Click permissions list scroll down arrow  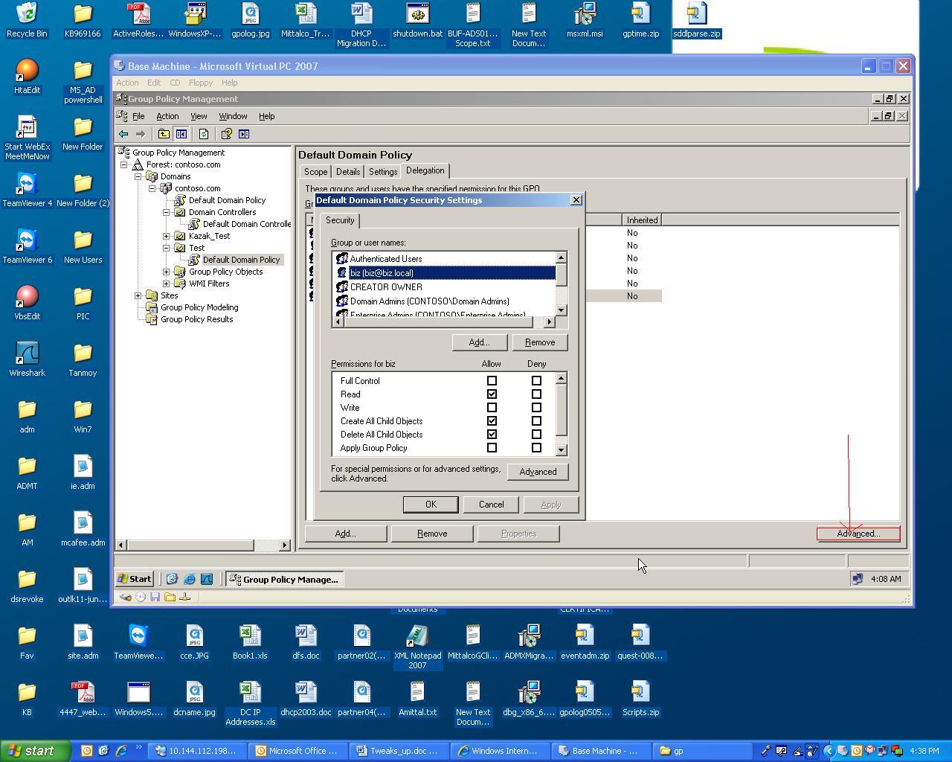[x=562, y=450]
